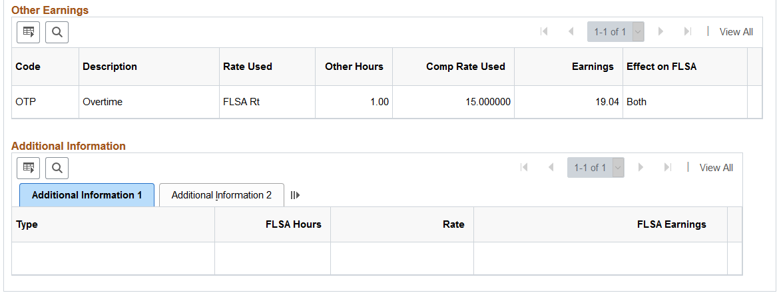The image size is (779, 295).
Task: Open Additional Information row range dropdown
Action: (618, 168)
